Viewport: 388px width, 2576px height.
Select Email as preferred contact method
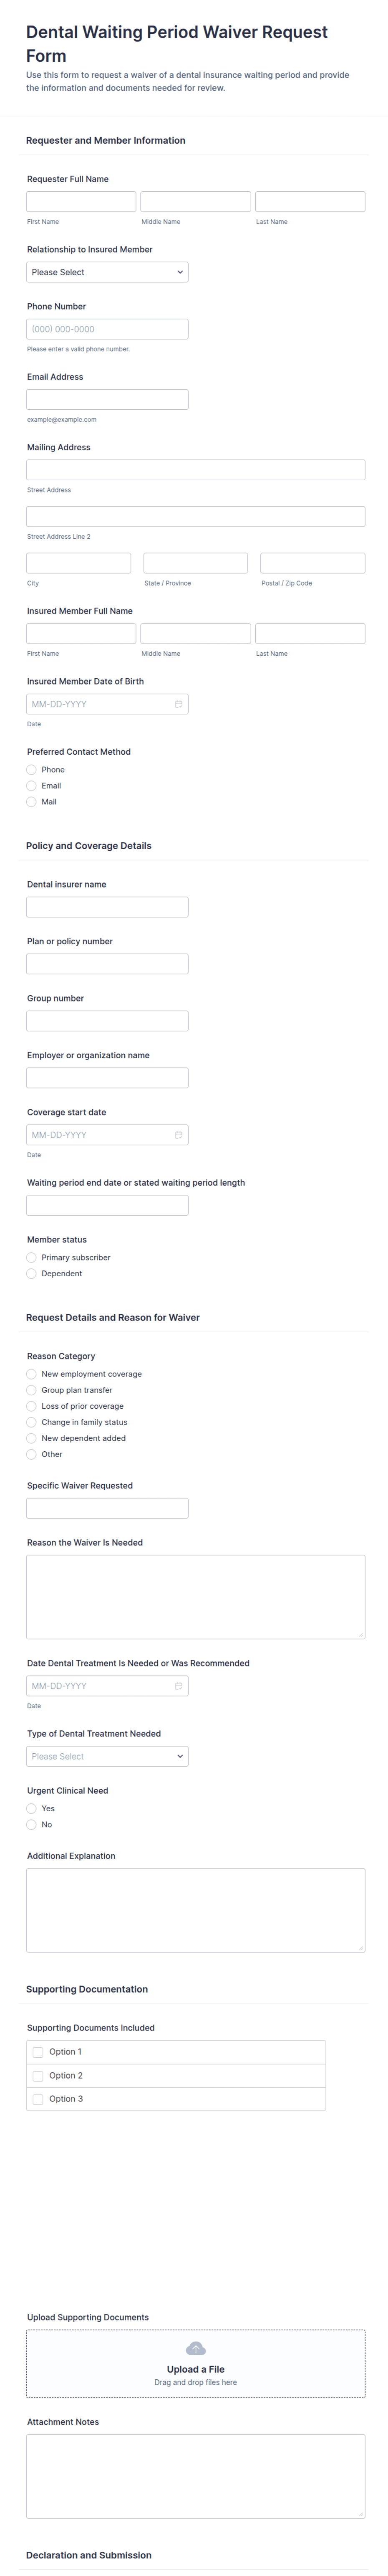[x=32, y=786]
